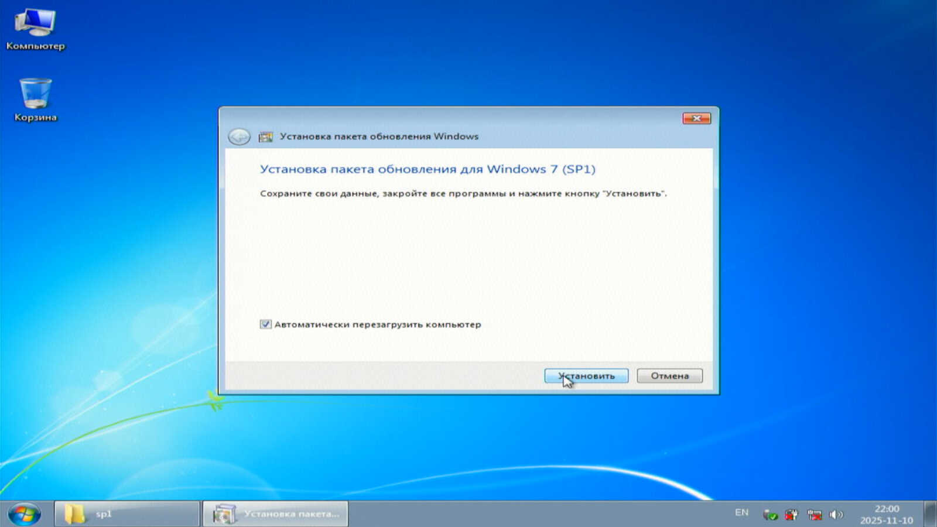Image resolution: width=937 pixels, height=527 pixels.
Task: Uncheck Автоматически перезагрузить компьютер
Action: point(265,324)
